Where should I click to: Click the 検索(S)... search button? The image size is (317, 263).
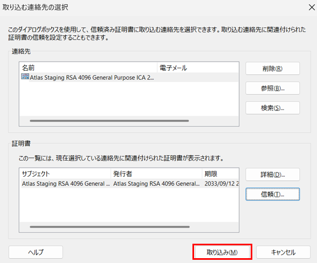(x=273, y=108)
